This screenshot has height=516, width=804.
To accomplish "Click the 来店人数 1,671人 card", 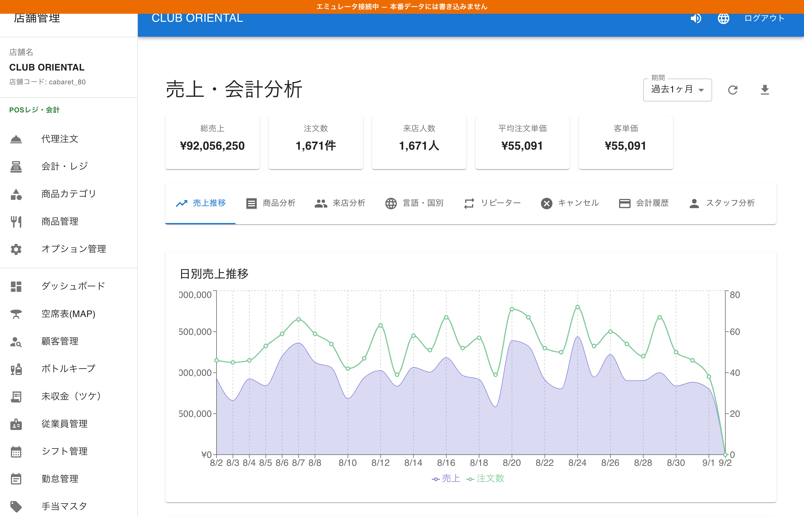I will click(x=419, y=142).
